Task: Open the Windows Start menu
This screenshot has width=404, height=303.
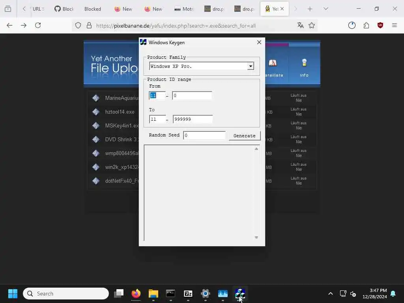Action: click(13, 294)
